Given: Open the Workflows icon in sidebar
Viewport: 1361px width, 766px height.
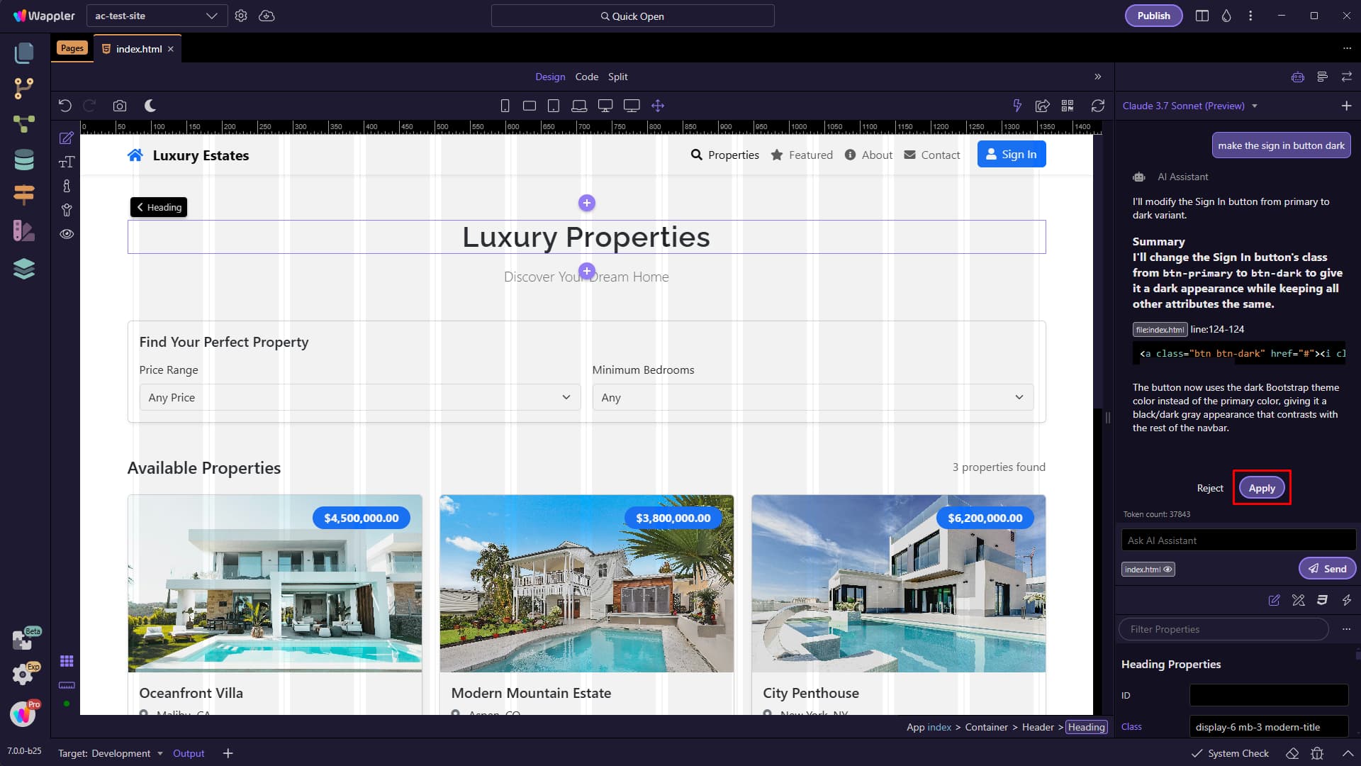Looking at the screenshot, I should point(24,124).
